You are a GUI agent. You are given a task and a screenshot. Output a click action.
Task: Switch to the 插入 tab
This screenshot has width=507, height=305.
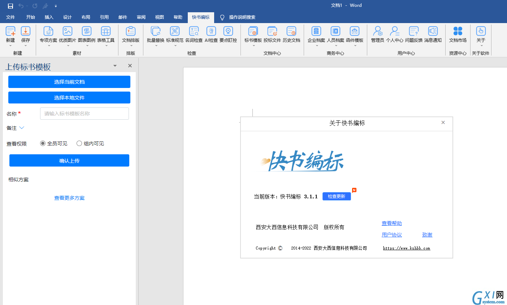(x=49, y=17)
